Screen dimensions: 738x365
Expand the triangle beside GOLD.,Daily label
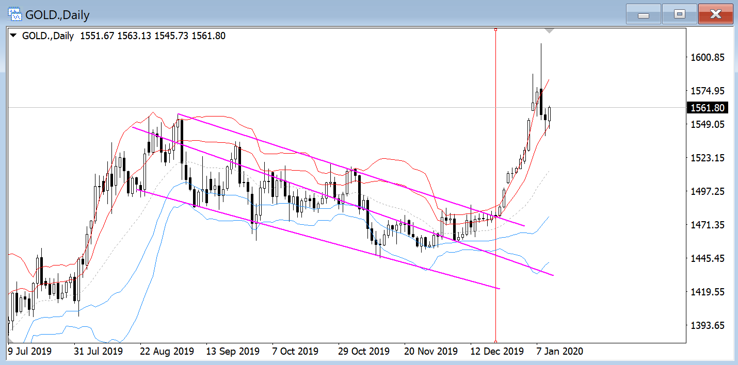tap(13, 36)
